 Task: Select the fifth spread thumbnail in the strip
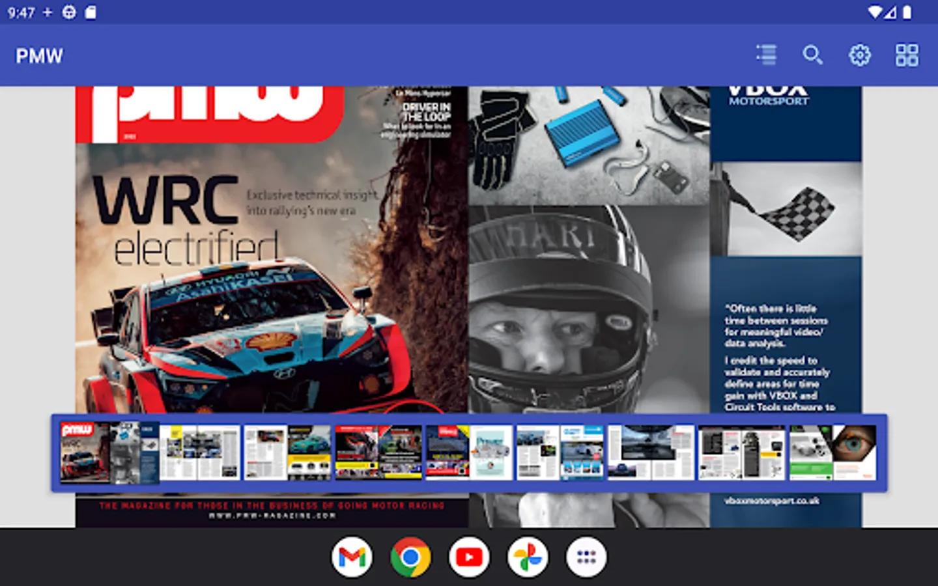(469, 453)
